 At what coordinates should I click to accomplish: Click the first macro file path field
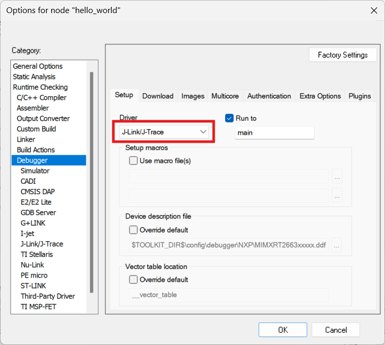click(229, 177)
